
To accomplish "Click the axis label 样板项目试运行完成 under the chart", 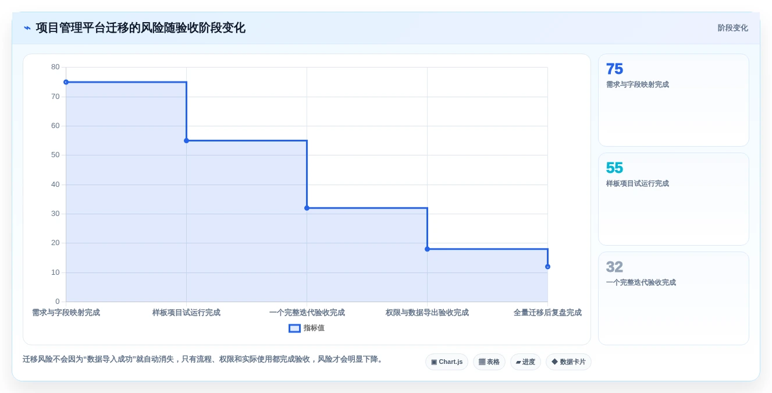I will [186, 313].
